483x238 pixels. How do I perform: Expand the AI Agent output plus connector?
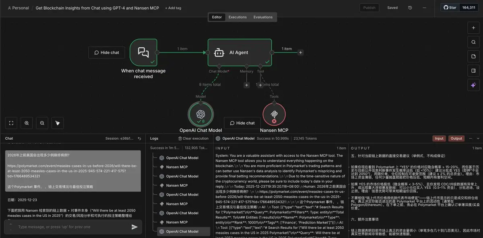click(301, 53)
